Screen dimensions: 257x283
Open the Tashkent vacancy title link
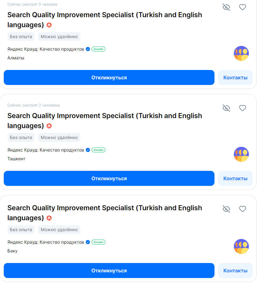(104, 116)
